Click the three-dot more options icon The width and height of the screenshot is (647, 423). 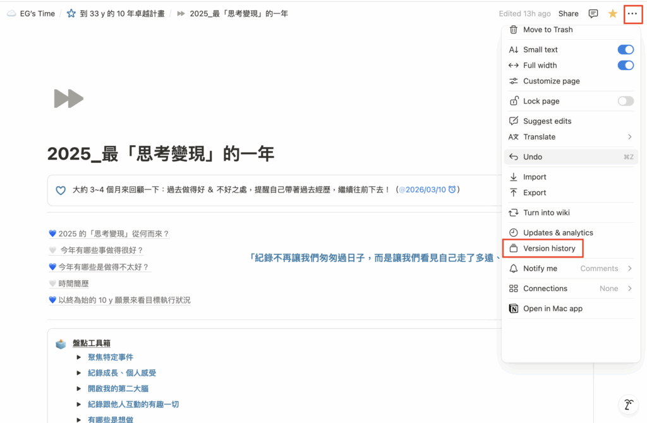click(632, 13)
